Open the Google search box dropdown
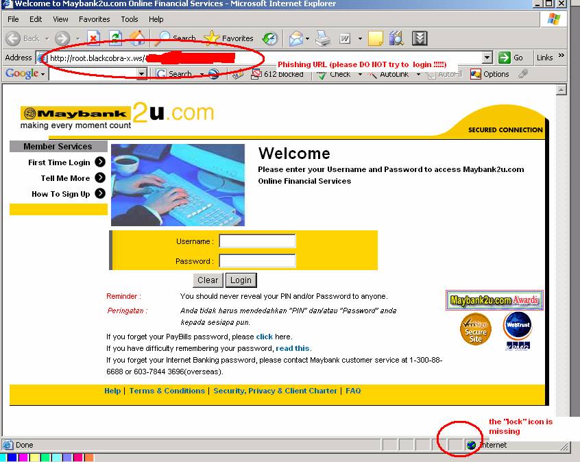The image size is (580, 462). point(141,74)
